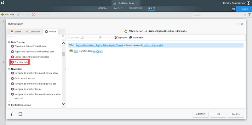Select Transfer data action text
The height and width of the screenshot is (125, 252).
pos(21,62)
